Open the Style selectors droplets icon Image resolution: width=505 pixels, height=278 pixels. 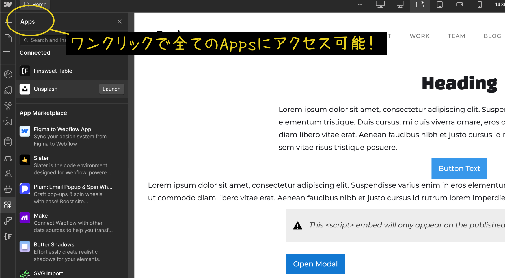(8, 106)
